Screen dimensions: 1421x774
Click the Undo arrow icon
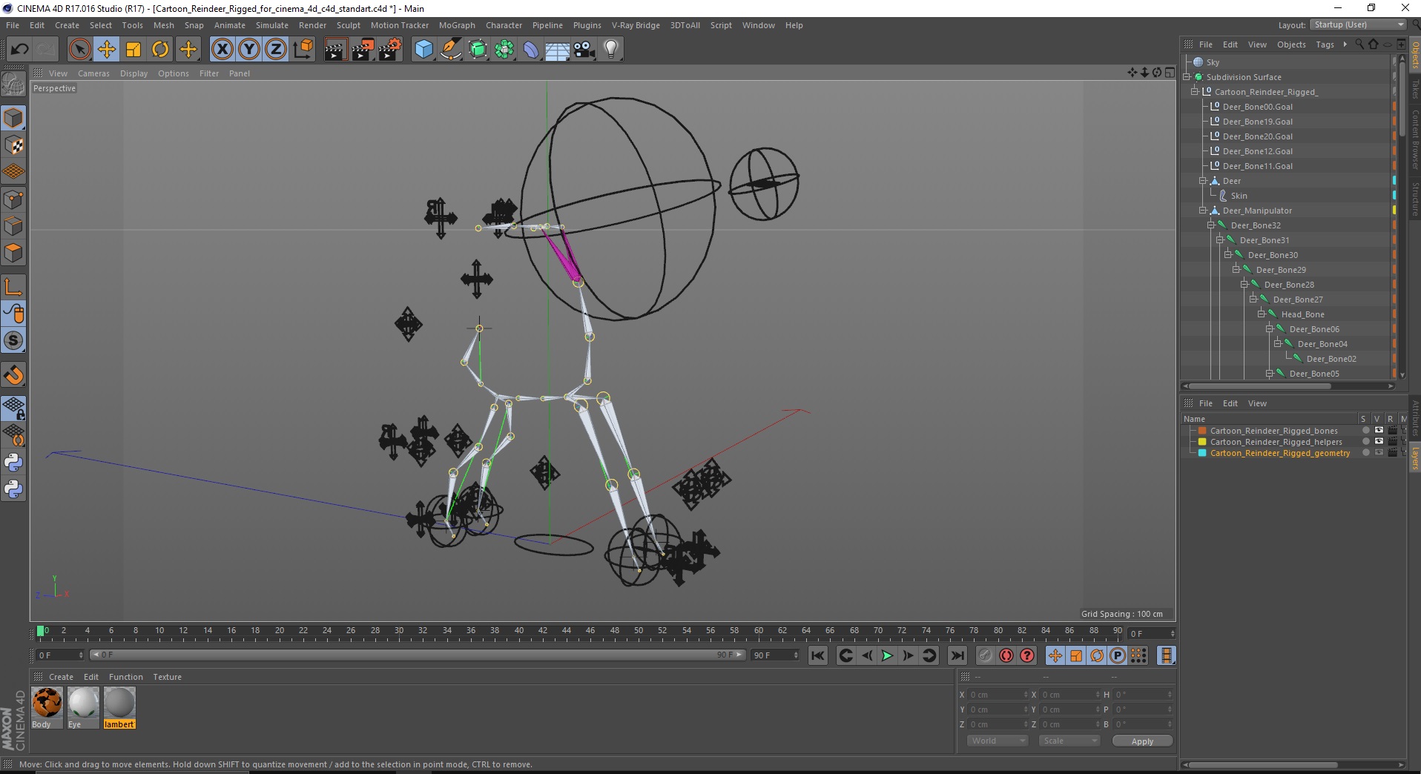tap(19, 50)
